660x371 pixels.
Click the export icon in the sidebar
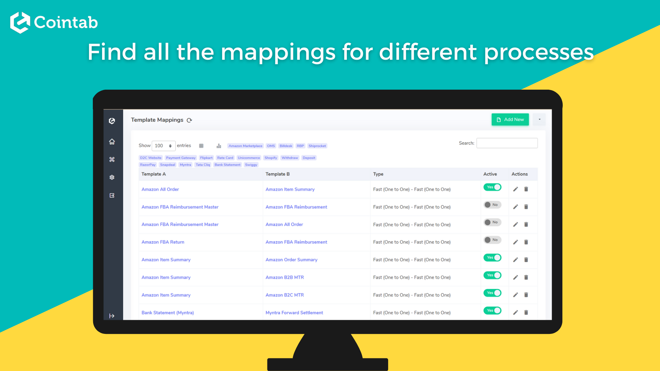(112, 195)
